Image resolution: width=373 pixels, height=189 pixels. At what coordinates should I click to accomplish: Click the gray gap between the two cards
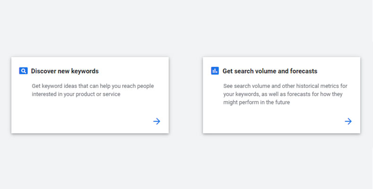coord(186,94)
